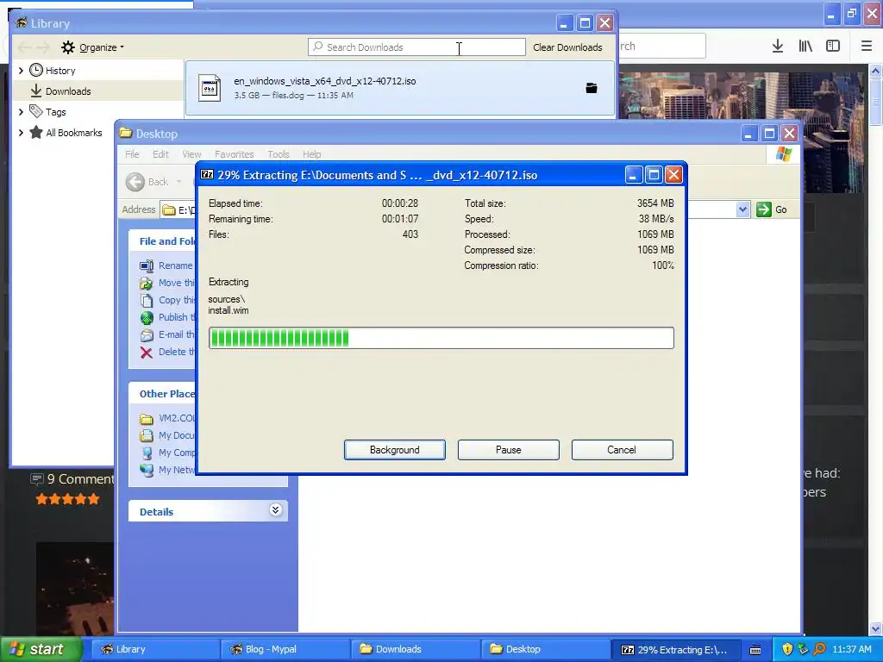
Task: Open browser library icon in toolbar
Action: point(805,47)
